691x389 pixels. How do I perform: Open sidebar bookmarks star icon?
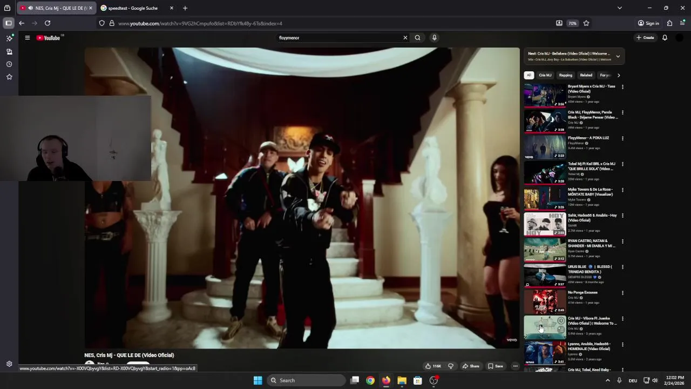point(9,77)
